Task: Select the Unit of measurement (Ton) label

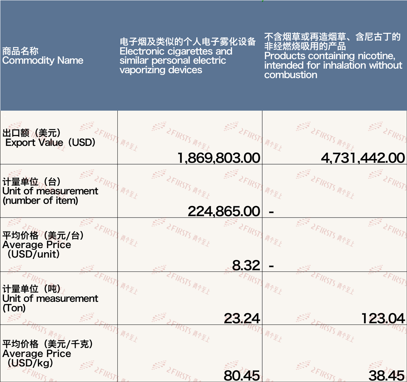Action: click(x=50, y=298)
